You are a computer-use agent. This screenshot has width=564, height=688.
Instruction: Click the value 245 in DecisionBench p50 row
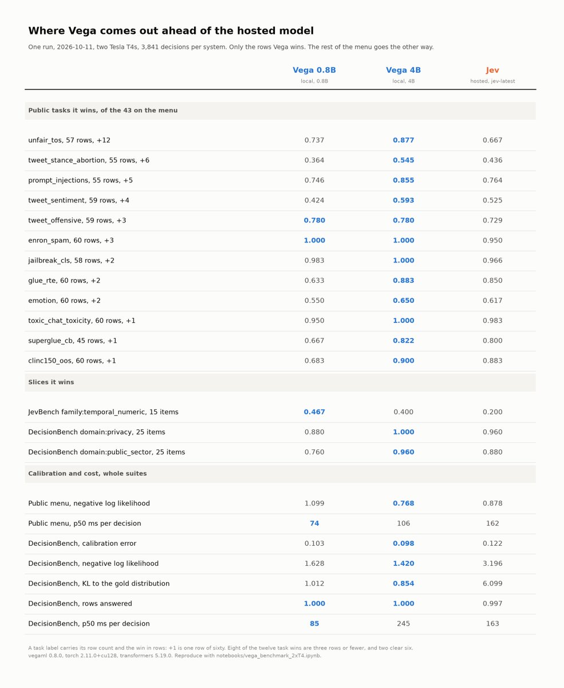403,624
